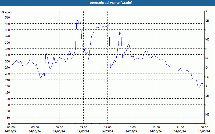
Task: Click the 510 value on the degree axis
Action: (x=8, y=17)
